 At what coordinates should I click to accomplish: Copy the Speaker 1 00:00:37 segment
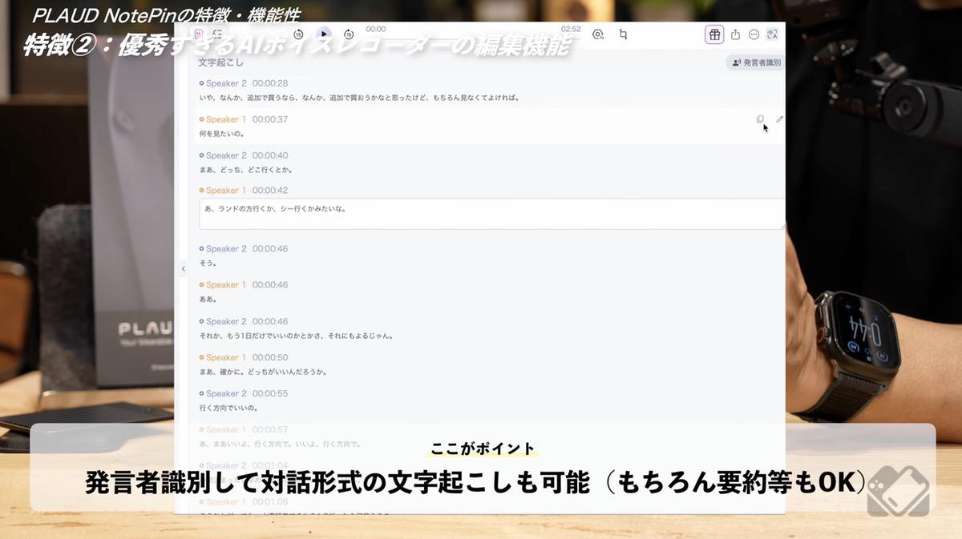pyautogui.click(x=760, y=119)
